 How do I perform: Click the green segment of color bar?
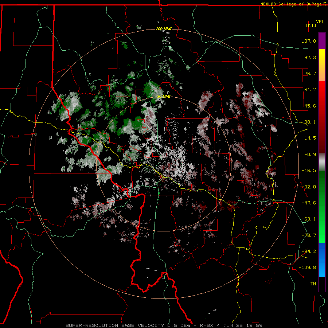click(322, 207)
